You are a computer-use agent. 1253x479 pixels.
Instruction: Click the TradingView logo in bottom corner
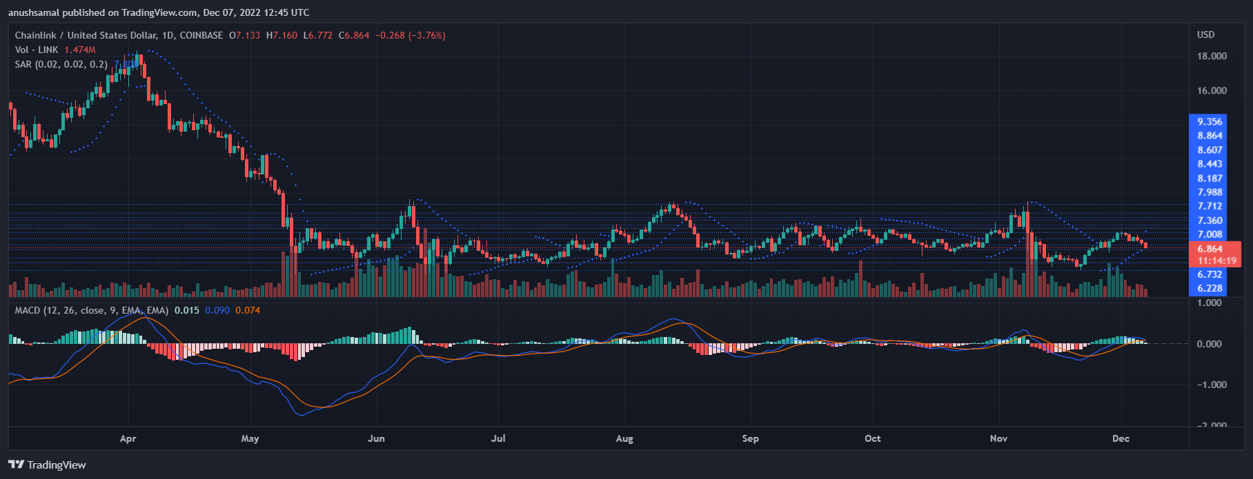(x=47, y=465)
